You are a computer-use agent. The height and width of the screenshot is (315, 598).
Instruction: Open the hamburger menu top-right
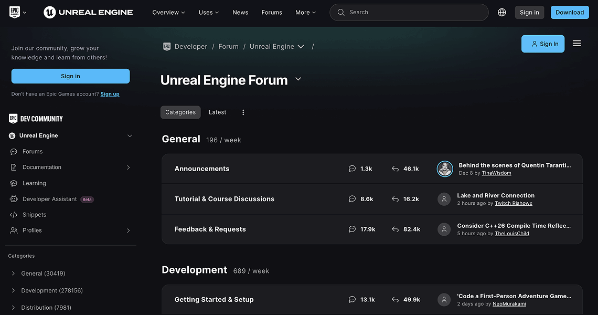click(x=576, y=44)
